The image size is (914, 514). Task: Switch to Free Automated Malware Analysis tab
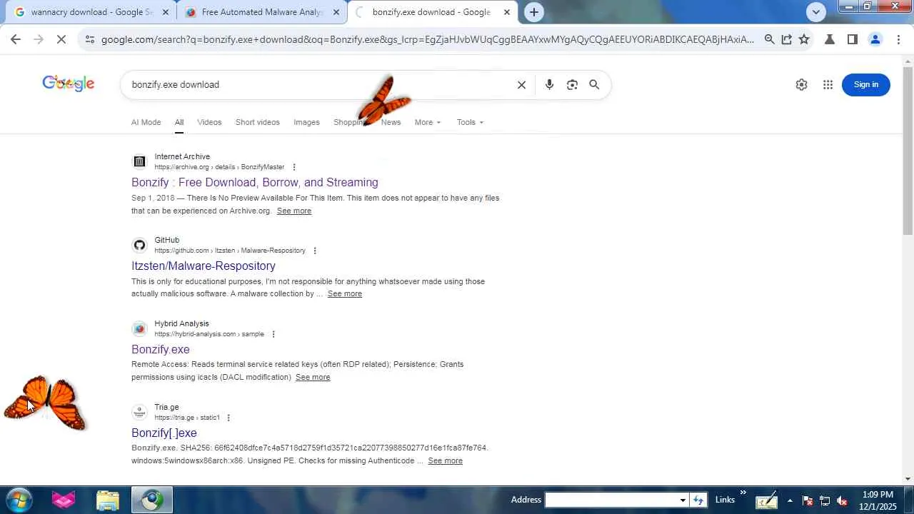(261, 12)
